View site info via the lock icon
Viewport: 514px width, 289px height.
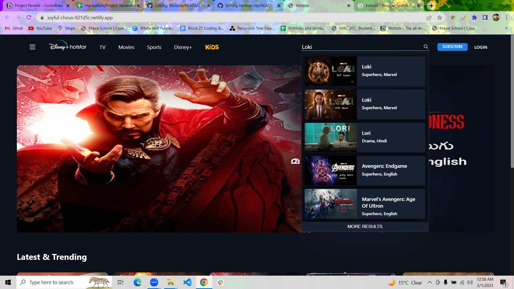[x=42, y=18]
